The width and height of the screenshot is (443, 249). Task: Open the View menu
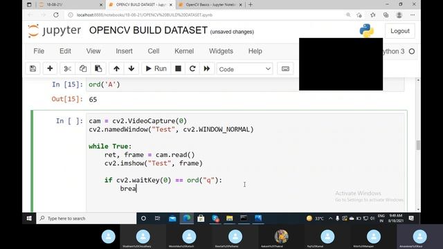tap(93, 51)
